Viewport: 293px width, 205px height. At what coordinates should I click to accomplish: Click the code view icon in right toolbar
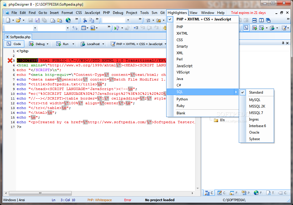(x=246, y=28)
